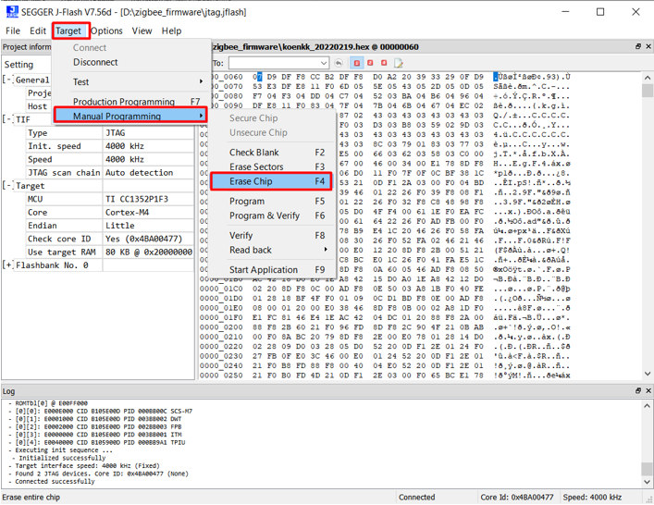Open the View menu
The image size is (654, 505).
tap(142, 31)
